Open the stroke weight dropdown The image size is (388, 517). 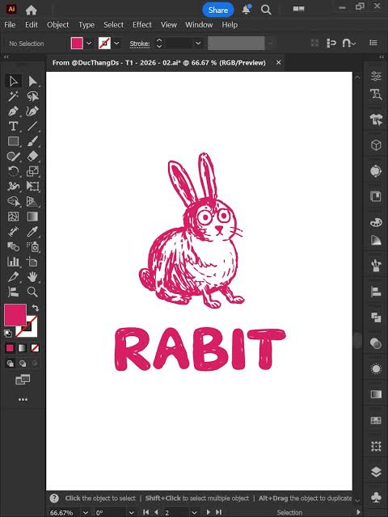(198, 43)
